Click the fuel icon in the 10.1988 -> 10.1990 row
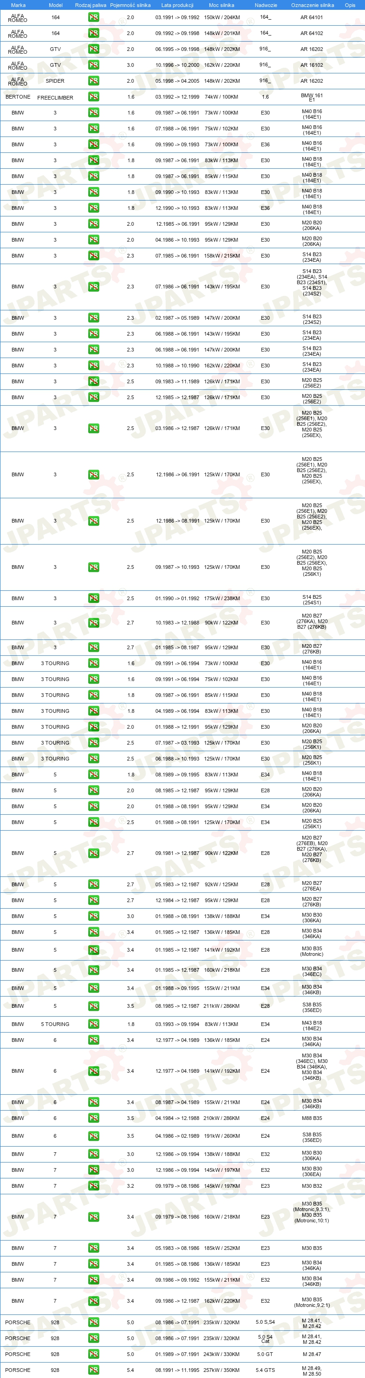Viewport: 365px width, 1378px height. (93, 366)
